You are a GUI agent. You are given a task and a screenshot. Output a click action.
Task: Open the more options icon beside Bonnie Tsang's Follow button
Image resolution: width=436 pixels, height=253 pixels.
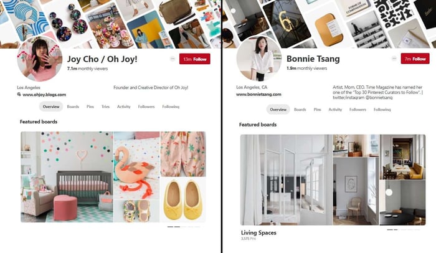[394, 59]
